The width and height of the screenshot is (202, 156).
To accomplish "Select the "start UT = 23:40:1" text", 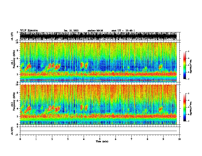I will 123,31.
